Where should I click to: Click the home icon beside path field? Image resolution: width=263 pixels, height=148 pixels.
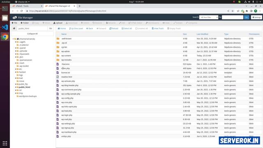14,28
